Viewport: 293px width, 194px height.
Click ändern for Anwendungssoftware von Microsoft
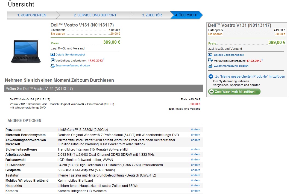pos(195,140)
